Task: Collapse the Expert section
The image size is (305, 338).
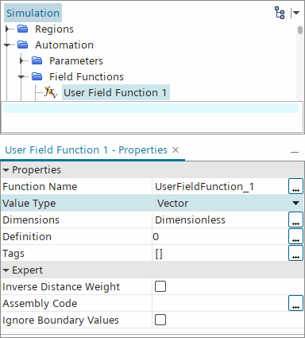Action: tap(6, 270)
